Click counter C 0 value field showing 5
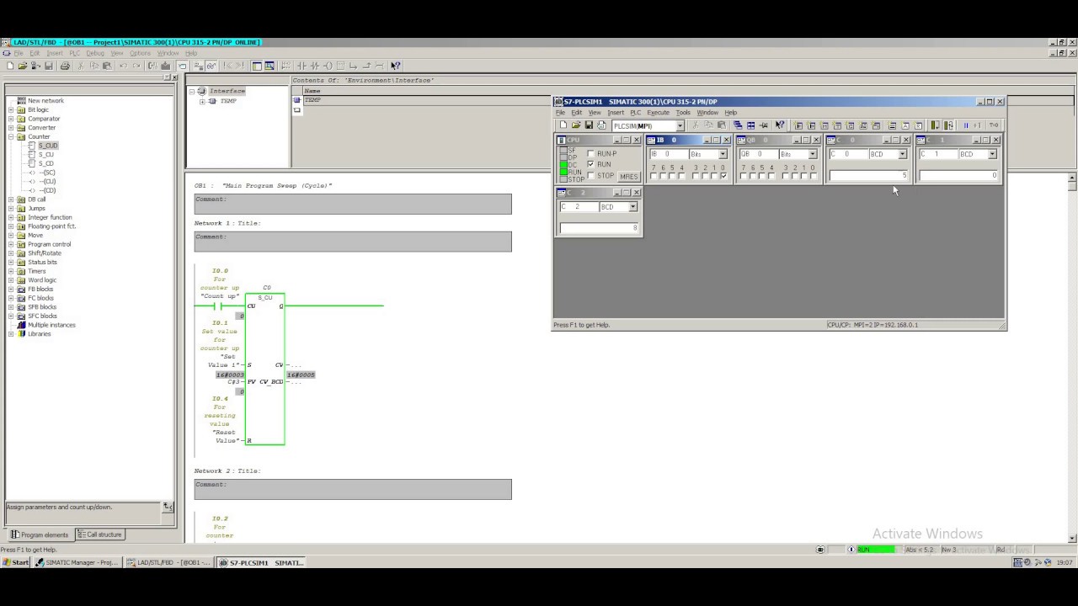The image size is (1078, 606). [x=868, y=175]
